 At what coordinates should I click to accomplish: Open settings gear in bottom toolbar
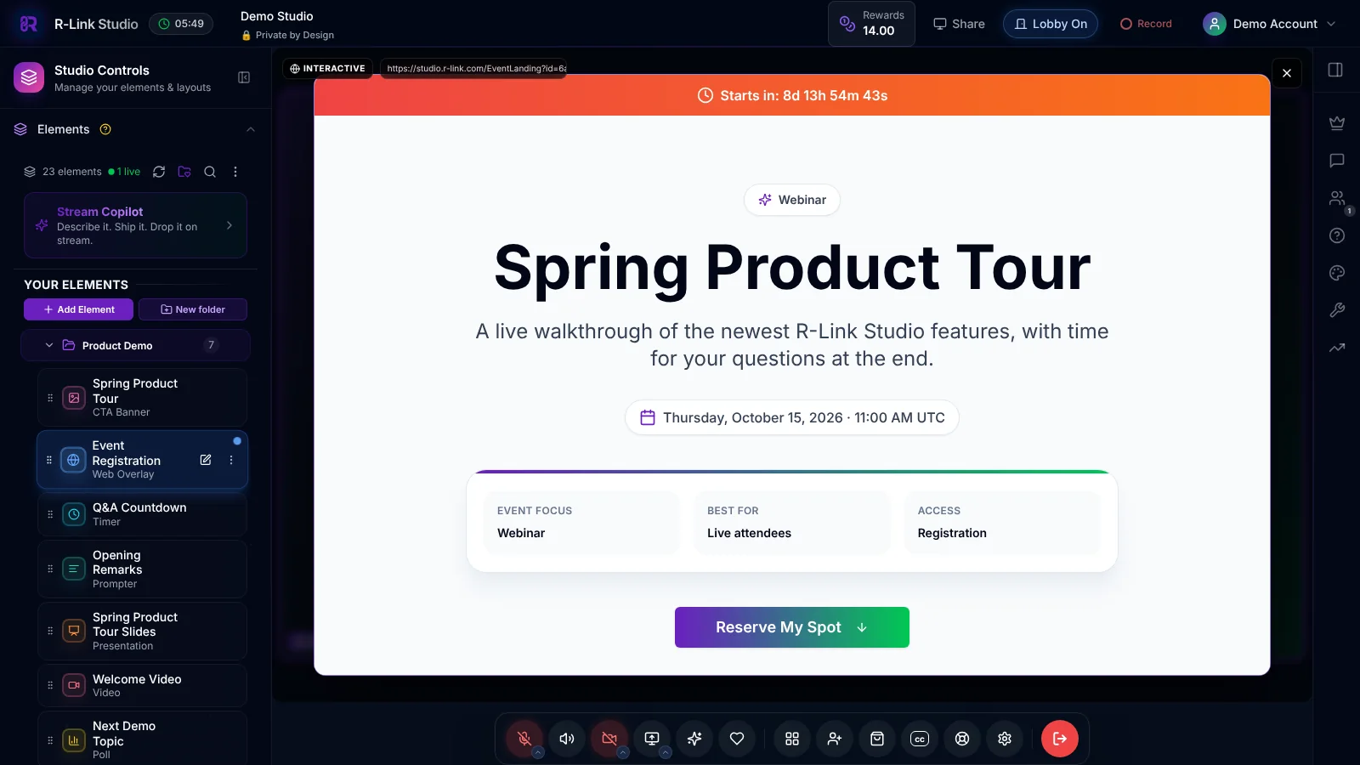(x=1005, y=739)
